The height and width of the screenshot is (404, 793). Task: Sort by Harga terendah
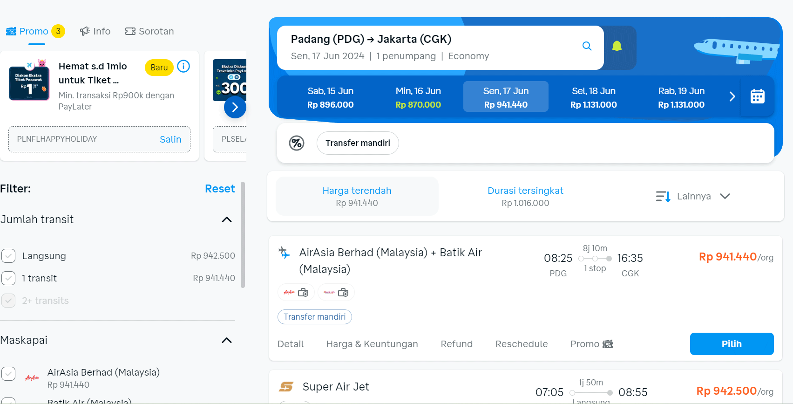(357, 196)
